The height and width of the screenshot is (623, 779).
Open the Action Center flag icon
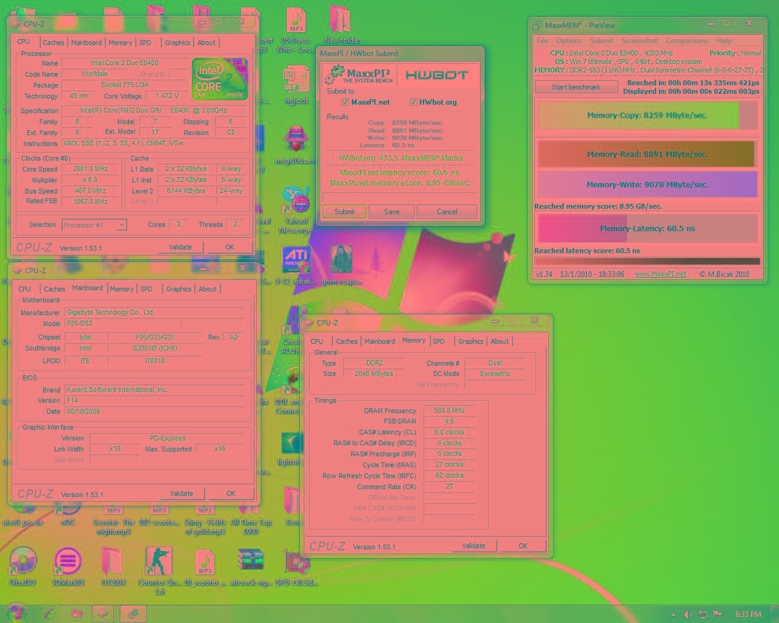[717, 614]
